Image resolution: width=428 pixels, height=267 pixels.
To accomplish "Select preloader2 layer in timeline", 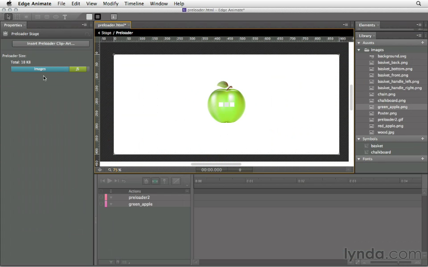I will (139, 198).
